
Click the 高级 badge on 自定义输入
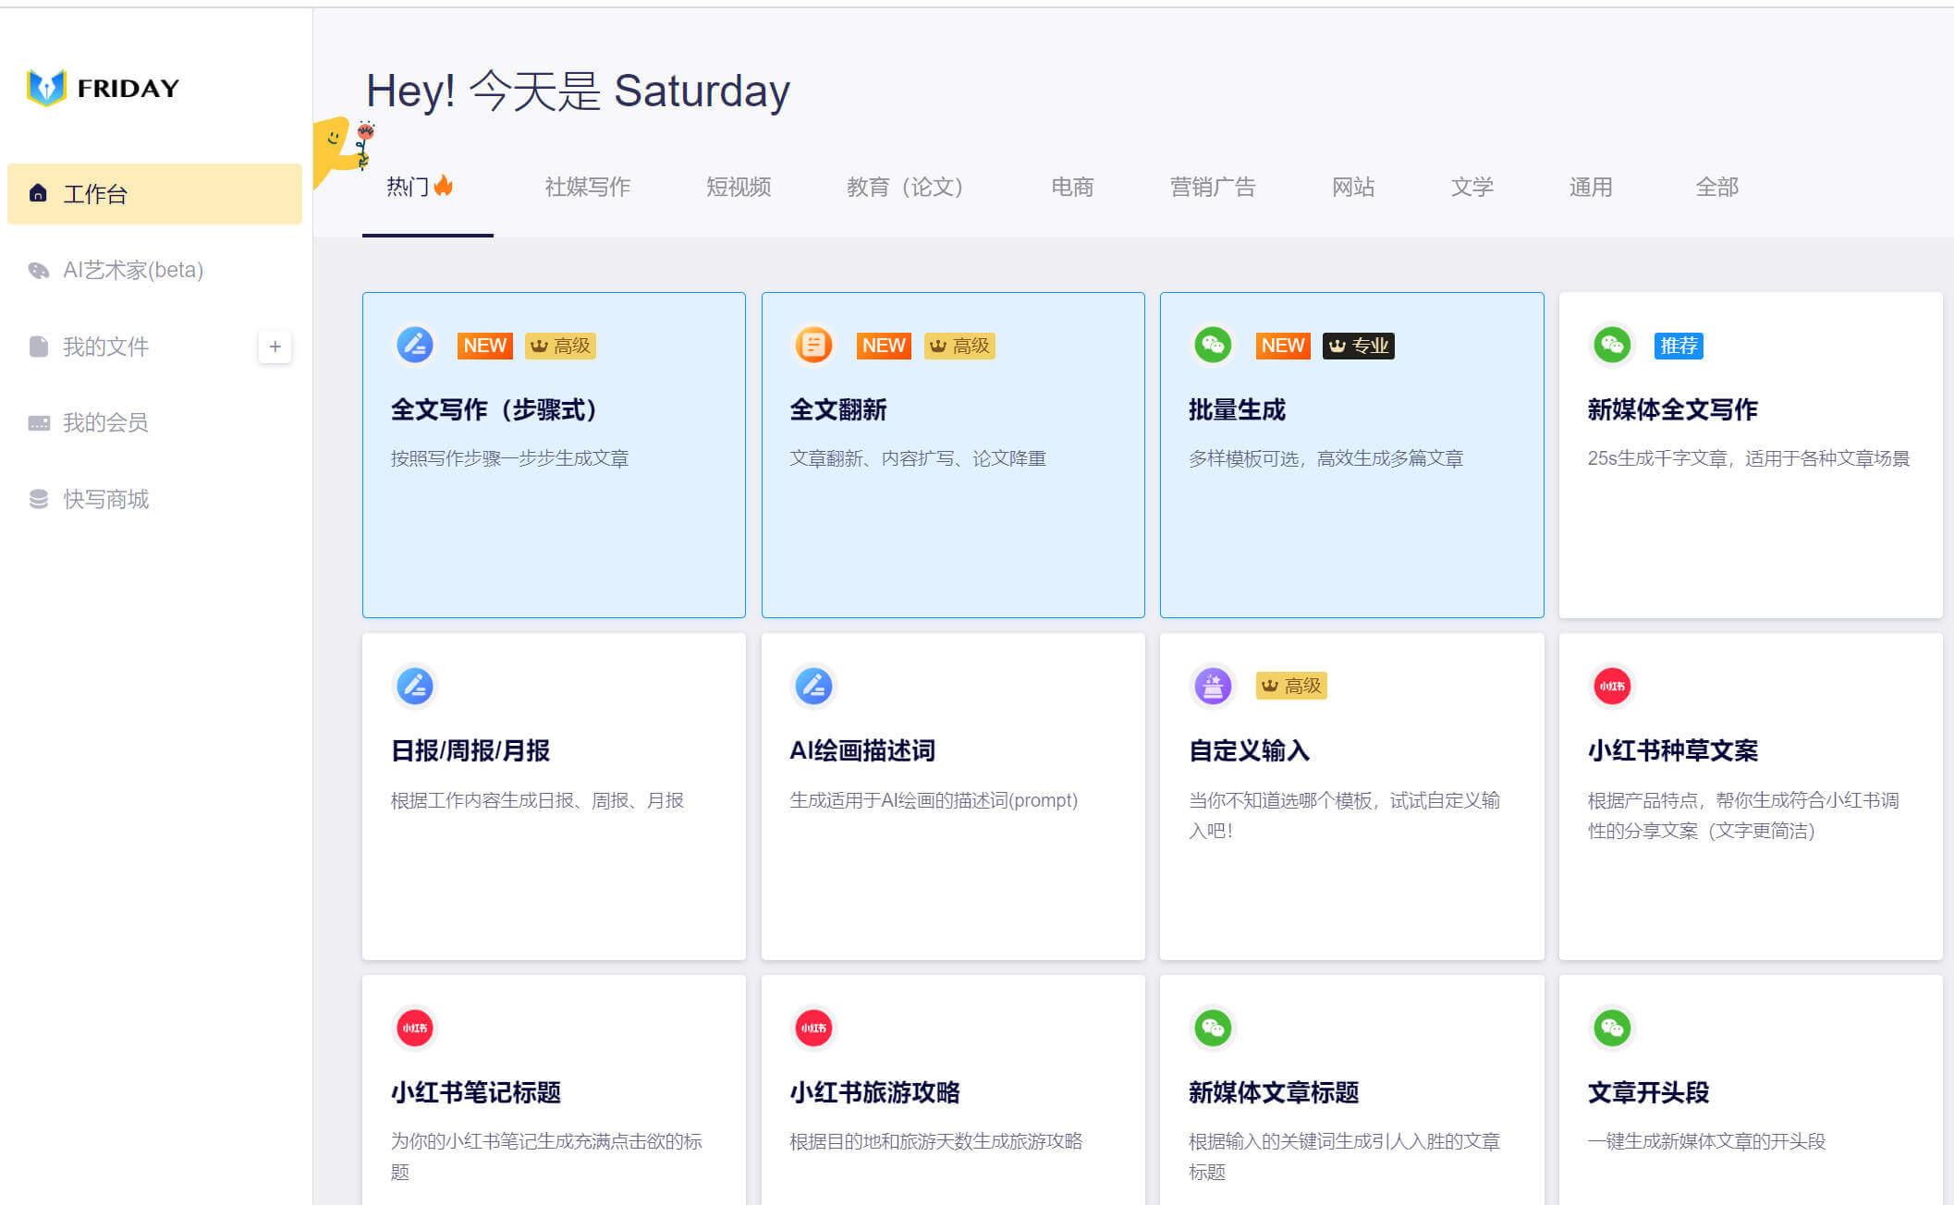point(1291,686)
